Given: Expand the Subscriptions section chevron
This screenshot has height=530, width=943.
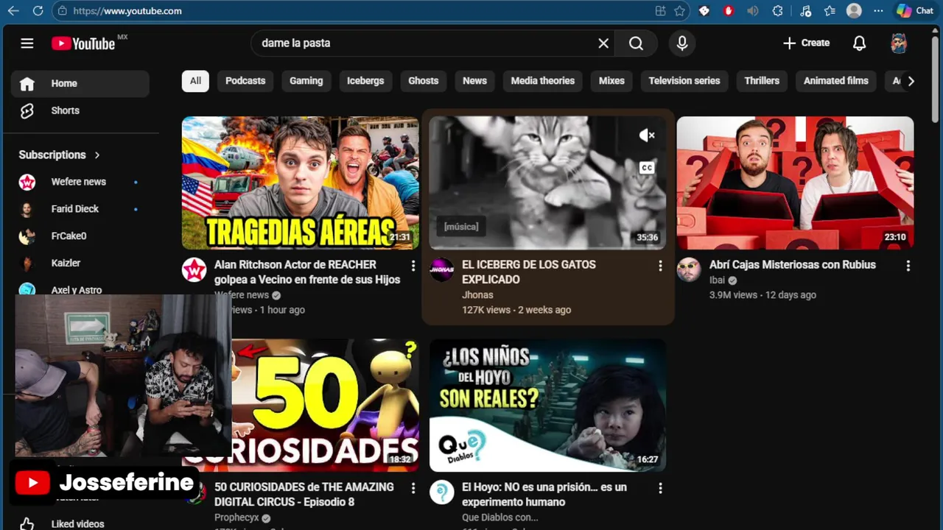Looking at the screenshot, I should [x=97, y=155].
